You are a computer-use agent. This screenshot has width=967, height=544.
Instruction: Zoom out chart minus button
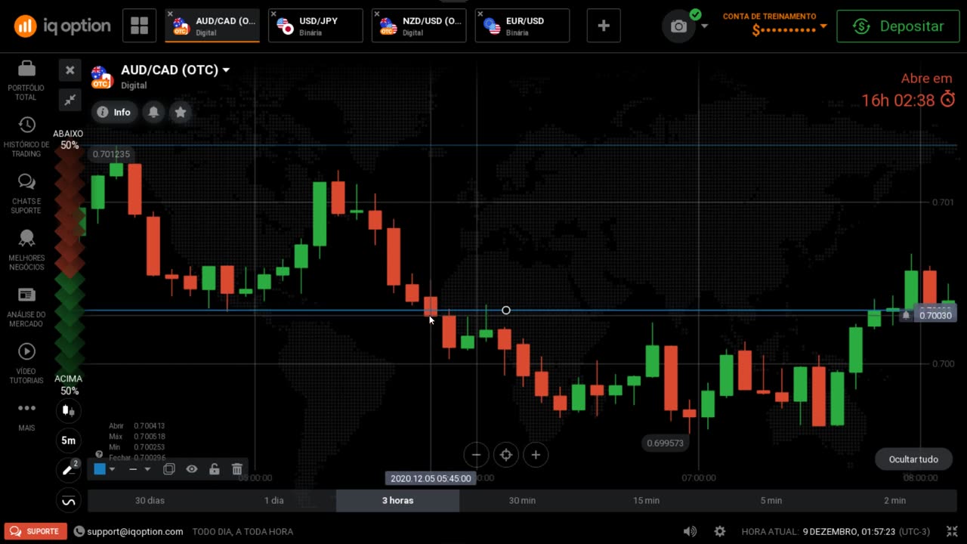click(x=477, y=455)
